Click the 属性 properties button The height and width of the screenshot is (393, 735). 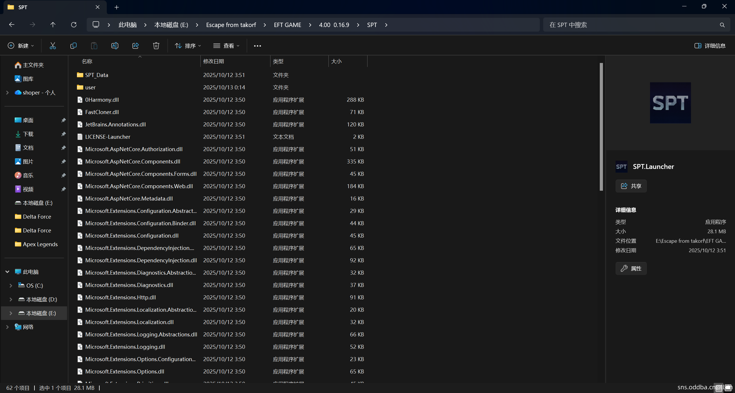pos(631,268)
